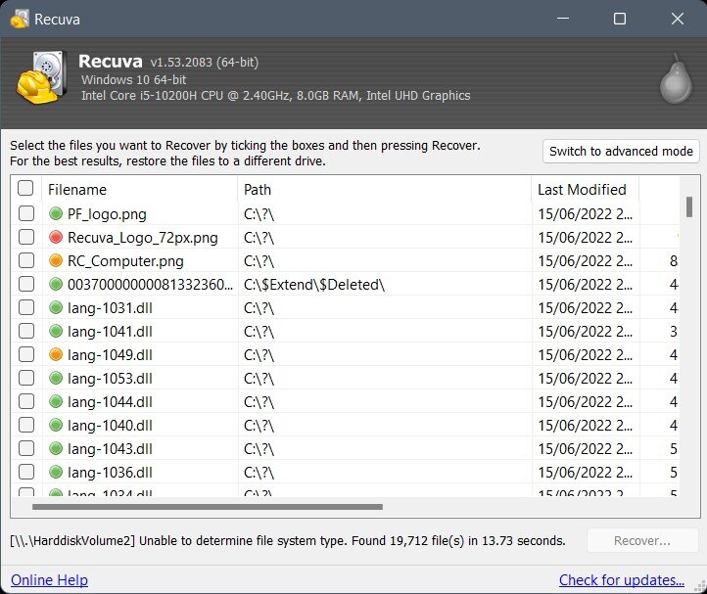Select the lang-1053.dll filename
707x594 pixels.
[110, 378]
